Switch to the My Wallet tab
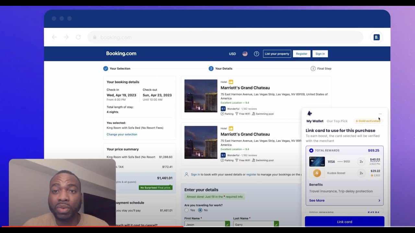 point(314,121)
